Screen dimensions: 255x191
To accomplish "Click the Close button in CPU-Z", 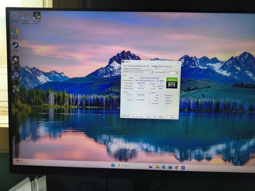I will tap(172, 117).
